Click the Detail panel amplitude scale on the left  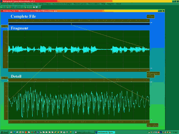[x=6, y=101]
